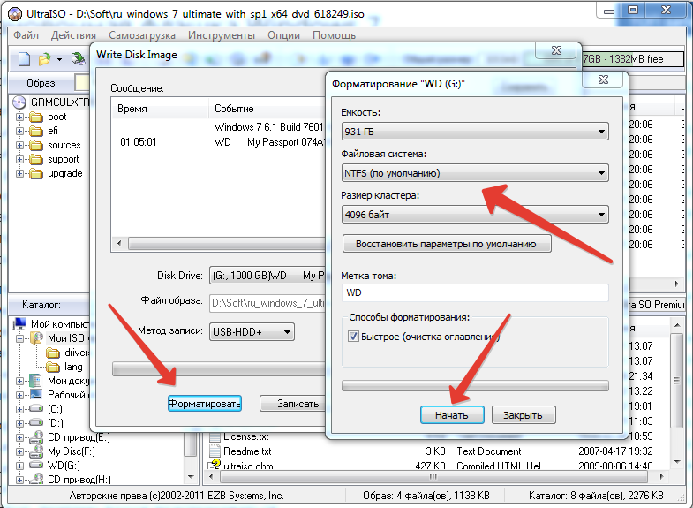The height and width of the screenshot is (508, 693).
Task: Click the boot folder icon
Action: coord(36,118)
